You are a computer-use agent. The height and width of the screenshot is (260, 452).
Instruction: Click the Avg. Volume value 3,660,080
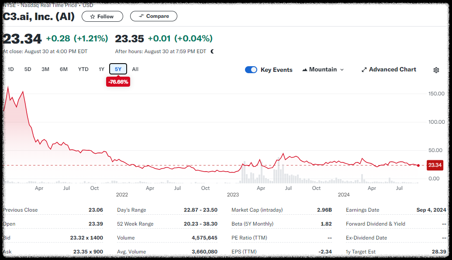(x=205, y=252)
